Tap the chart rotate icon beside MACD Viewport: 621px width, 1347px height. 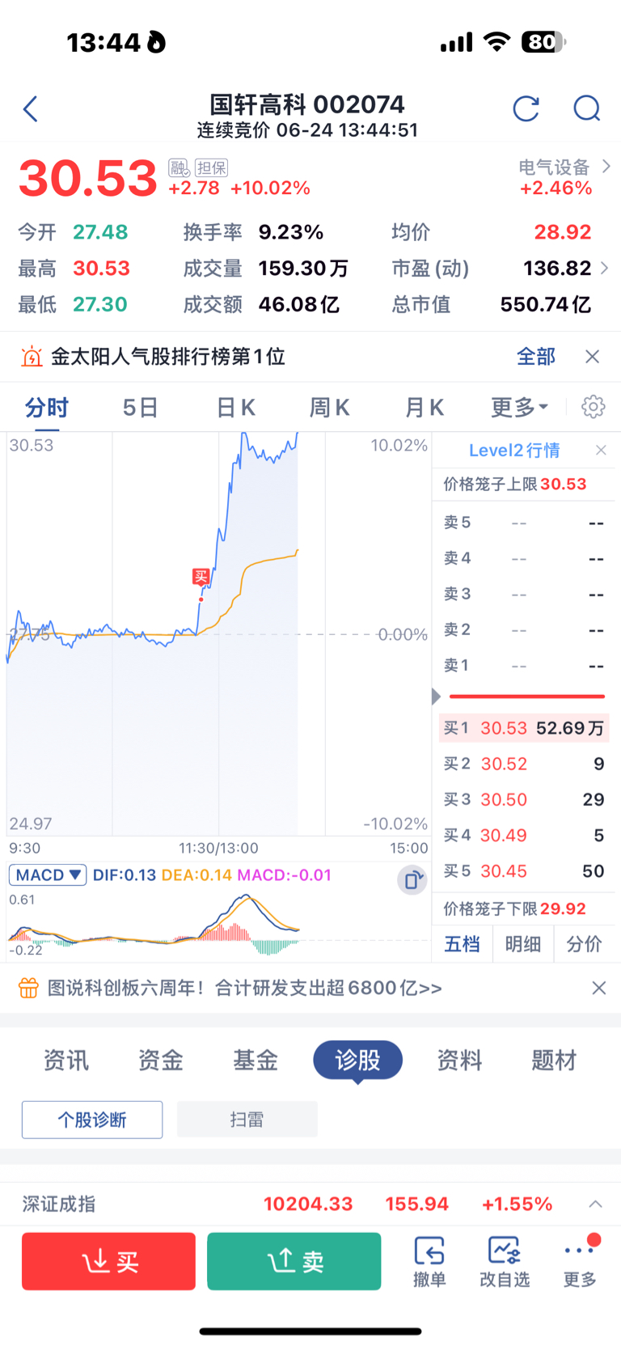tap(412, 879)
